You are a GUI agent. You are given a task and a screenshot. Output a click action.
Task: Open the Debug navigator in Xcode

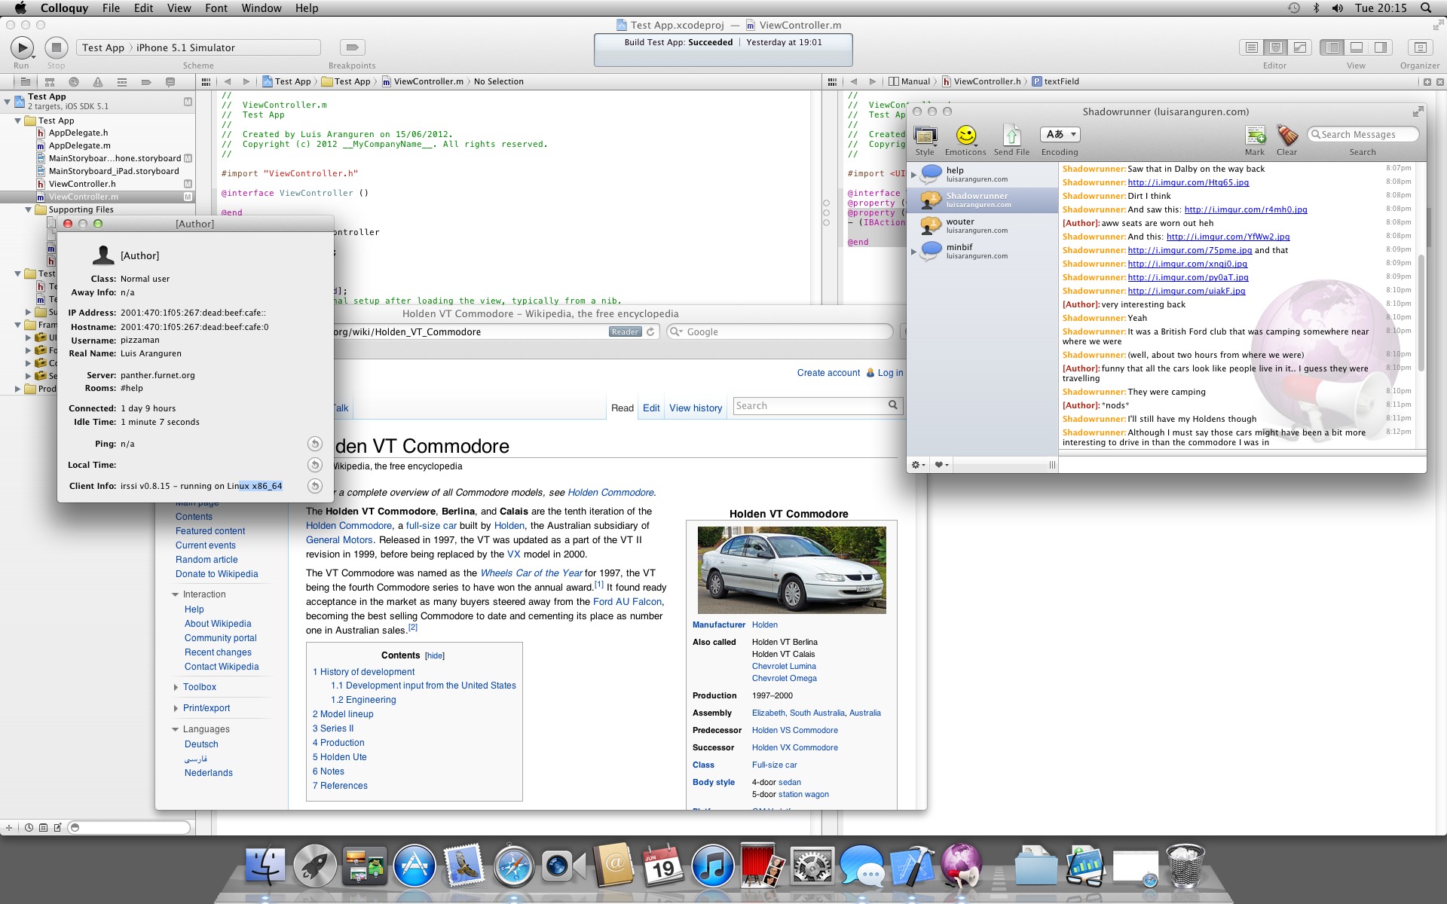pos(122,81)
